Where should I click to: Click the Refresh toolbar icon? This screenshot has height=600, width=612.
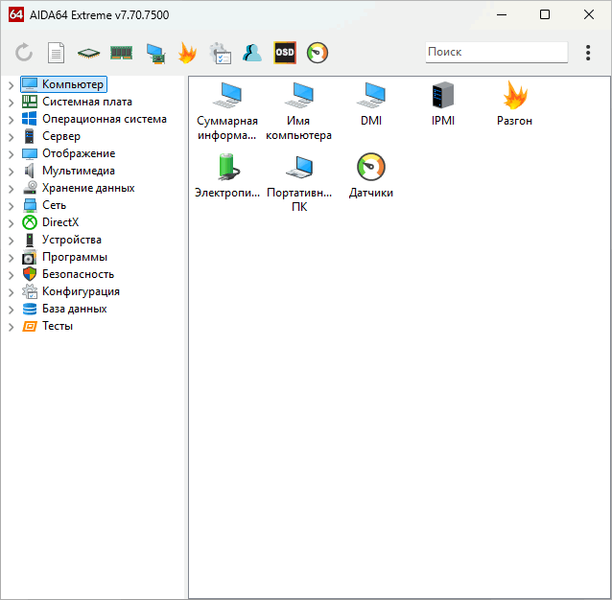(24, 53)
